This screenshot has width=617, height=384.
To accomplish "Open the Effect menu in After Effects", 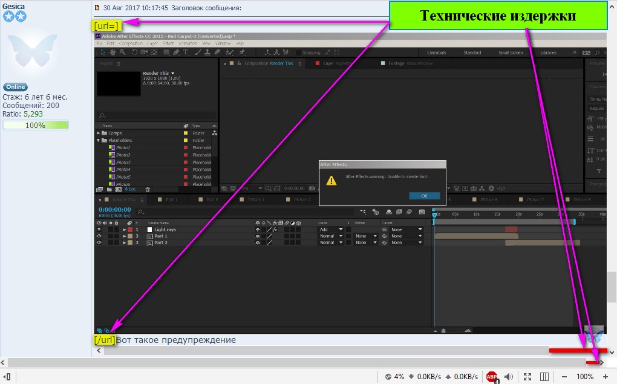I will (168, 43).
